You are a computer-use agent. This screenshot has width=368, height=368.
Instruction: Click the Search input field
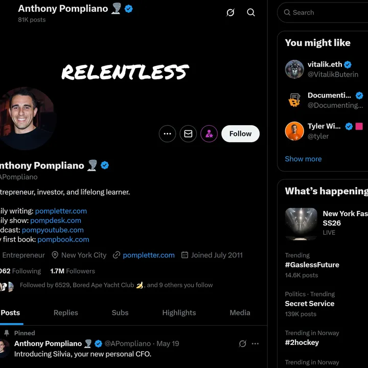pyautogui.click(x=327, y=12)
